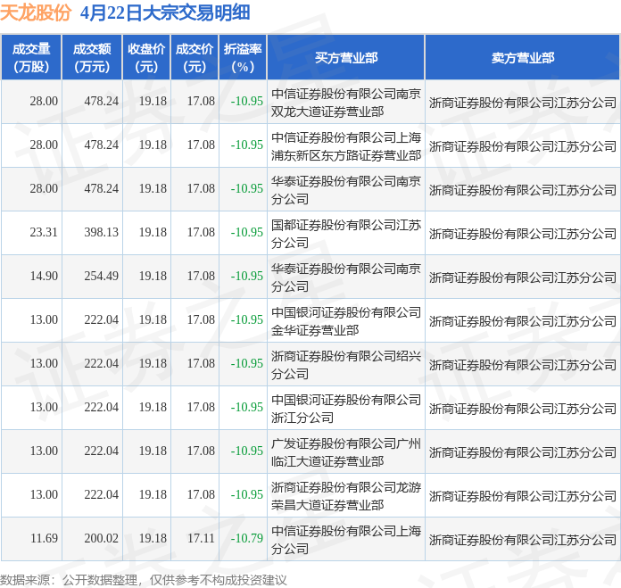The image size is (621, 588).
Task: Click the volume value 23.31
Action: pos(44,232)
